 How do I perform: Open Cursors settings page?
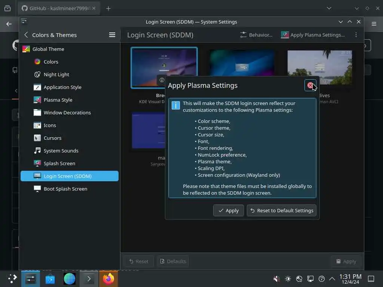70,138
